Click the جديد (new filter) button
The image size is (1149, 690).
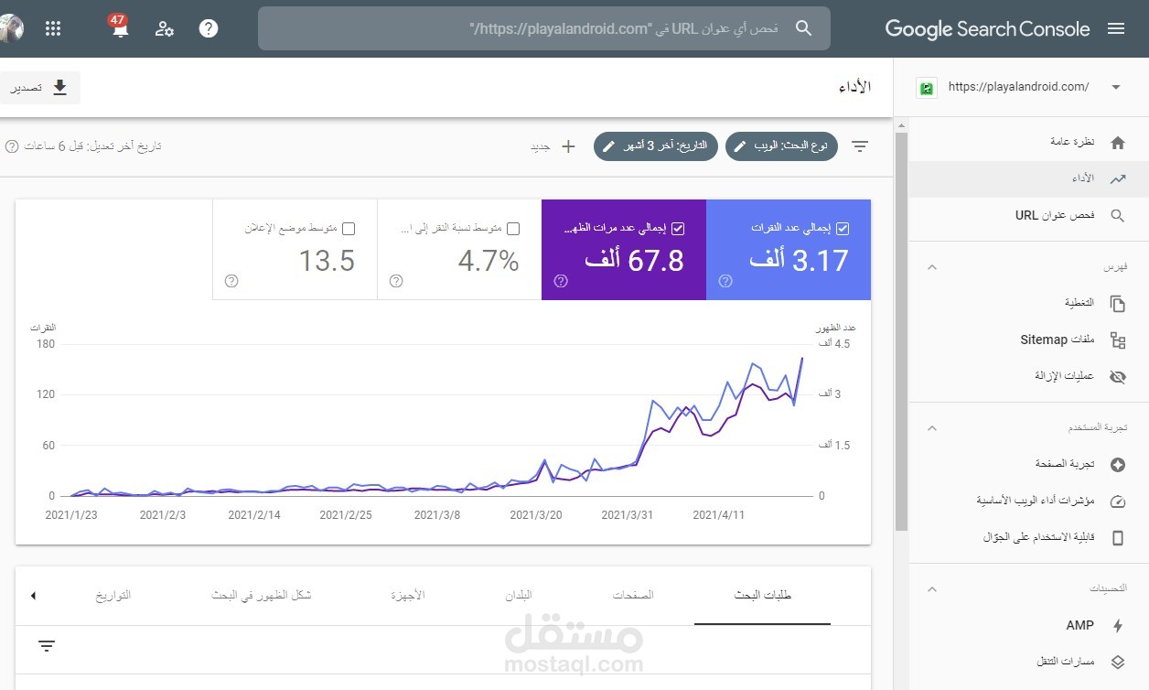pyautogui.click(x=555, y=146)
